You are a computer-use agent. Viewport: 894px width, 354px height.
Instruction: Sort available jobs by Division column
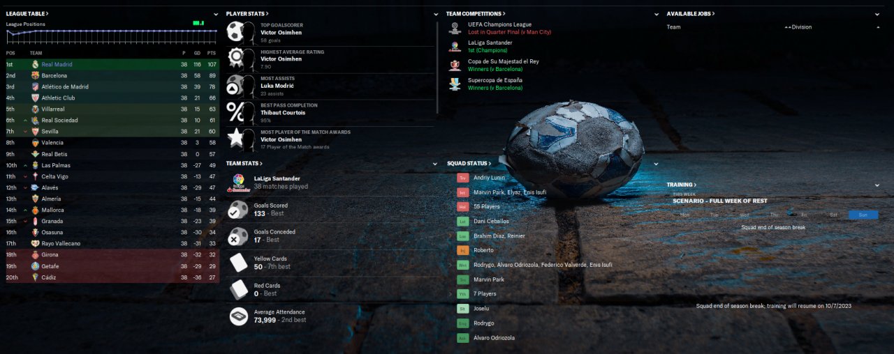[802, 27]
